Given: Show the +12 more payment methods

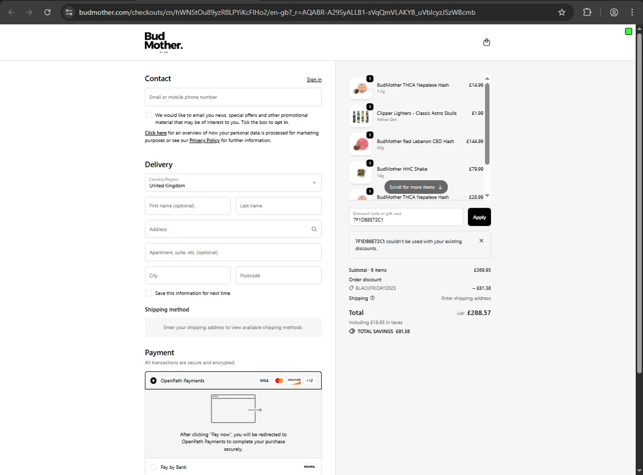Looking at the screenshot, I should 309,381.
